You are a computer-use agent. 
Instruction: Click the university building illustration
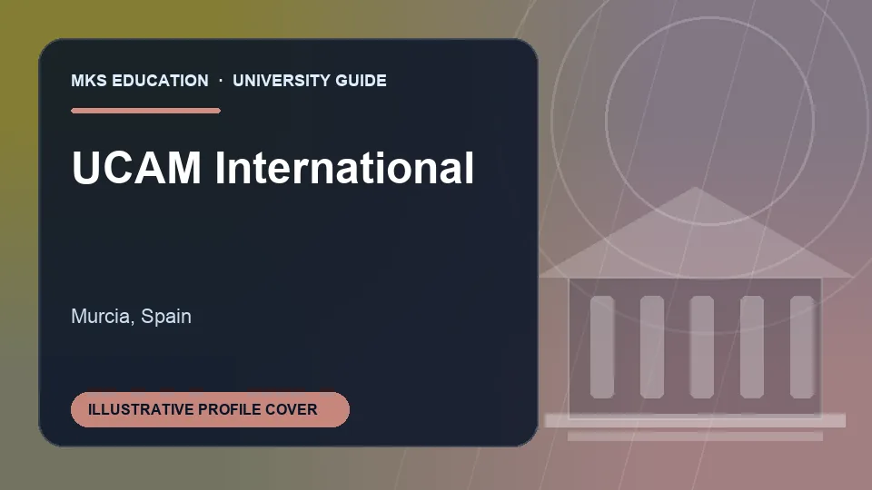(x=695, y=314)
